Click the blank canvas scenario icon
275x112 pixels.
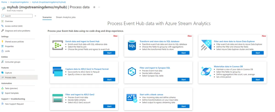tap(132, 98)
